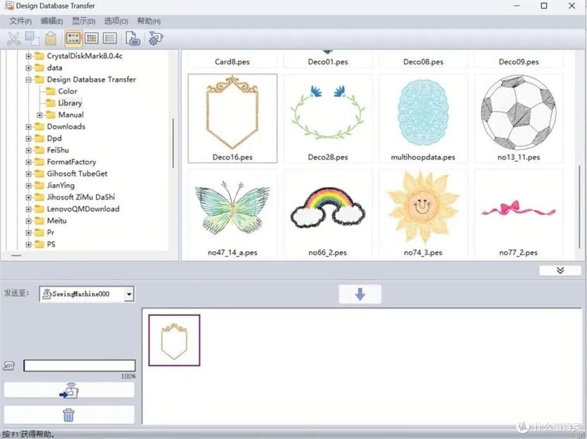Click the Deco01.pes file name
This screenshot has height=439, width=587.
(328, 62)
